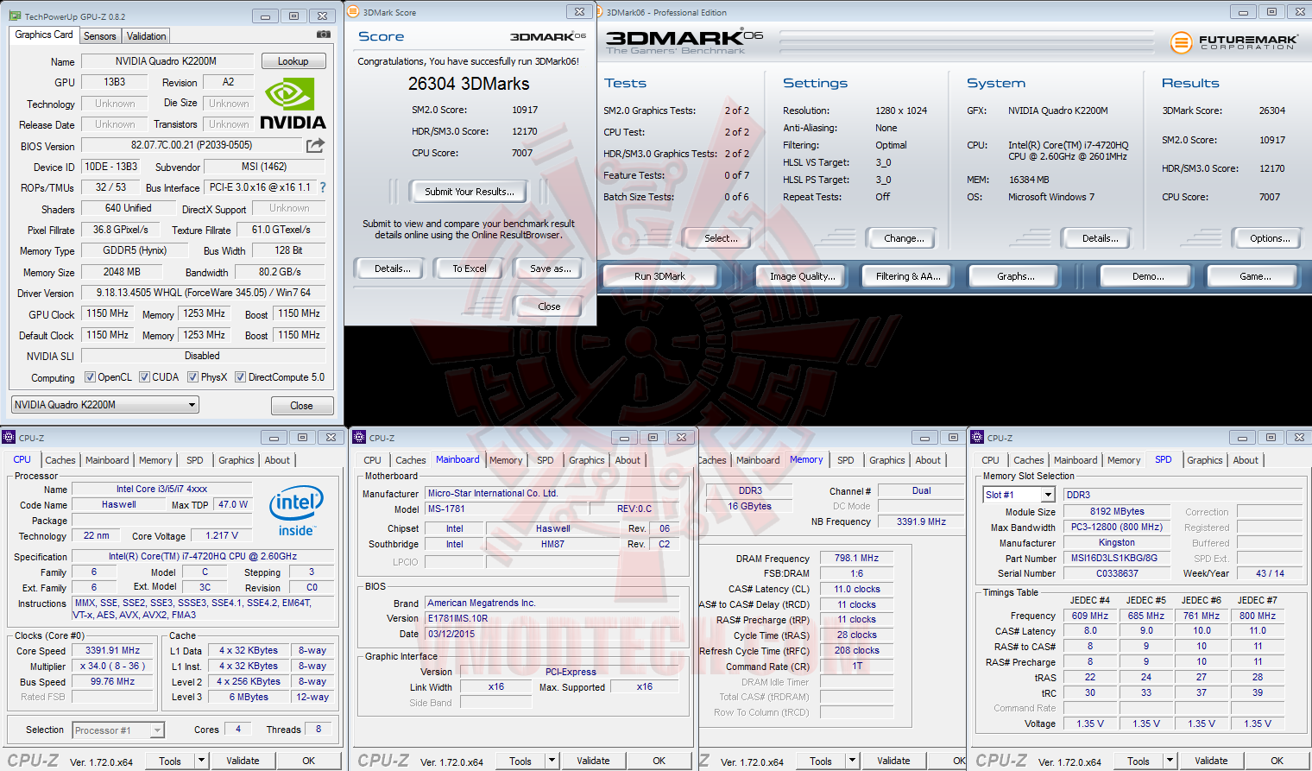Open Caches tab in the CPU-Z processor window
1312x771 pixels.
[x=60, y=460]
